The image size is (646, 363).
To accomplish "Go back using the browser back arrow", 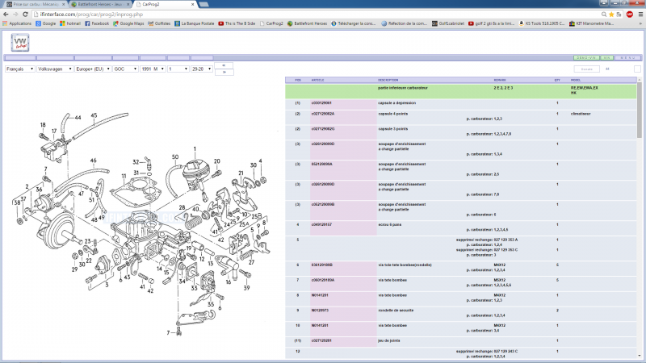I will 6,15.
